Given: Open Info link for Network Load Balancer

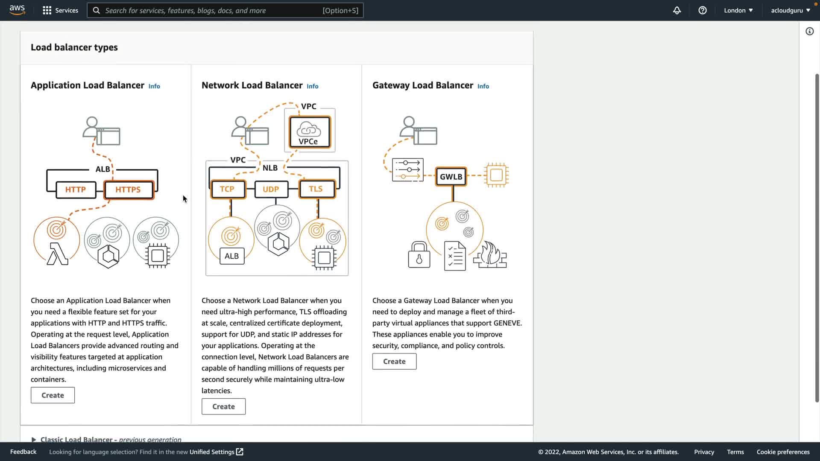Looking at the screenshot, I should pyautogui.click(x=312, y=86).
